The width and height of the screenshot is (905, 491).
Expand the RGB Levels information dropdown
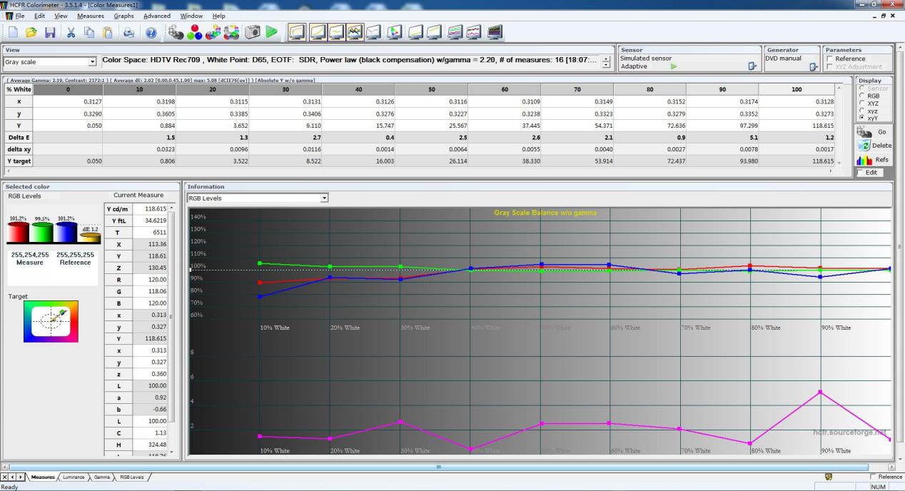(x=324, y=198)
